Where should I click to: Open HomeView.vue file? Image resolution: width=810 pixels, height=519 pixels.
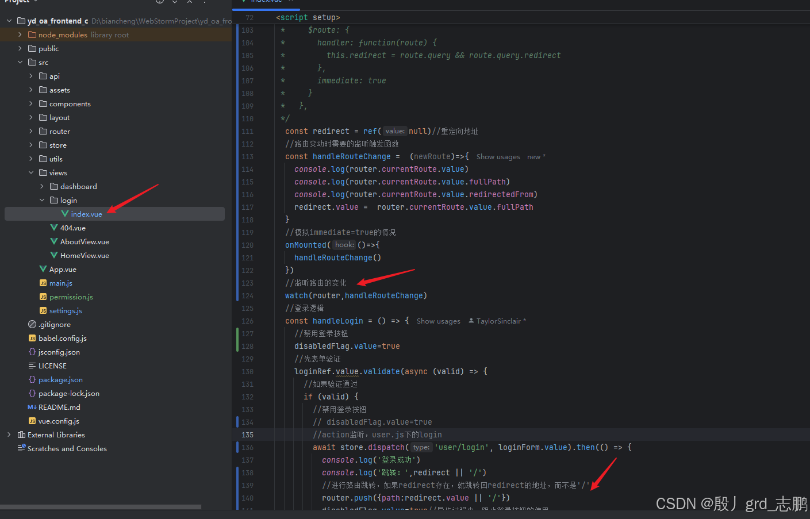coord(85,256)
